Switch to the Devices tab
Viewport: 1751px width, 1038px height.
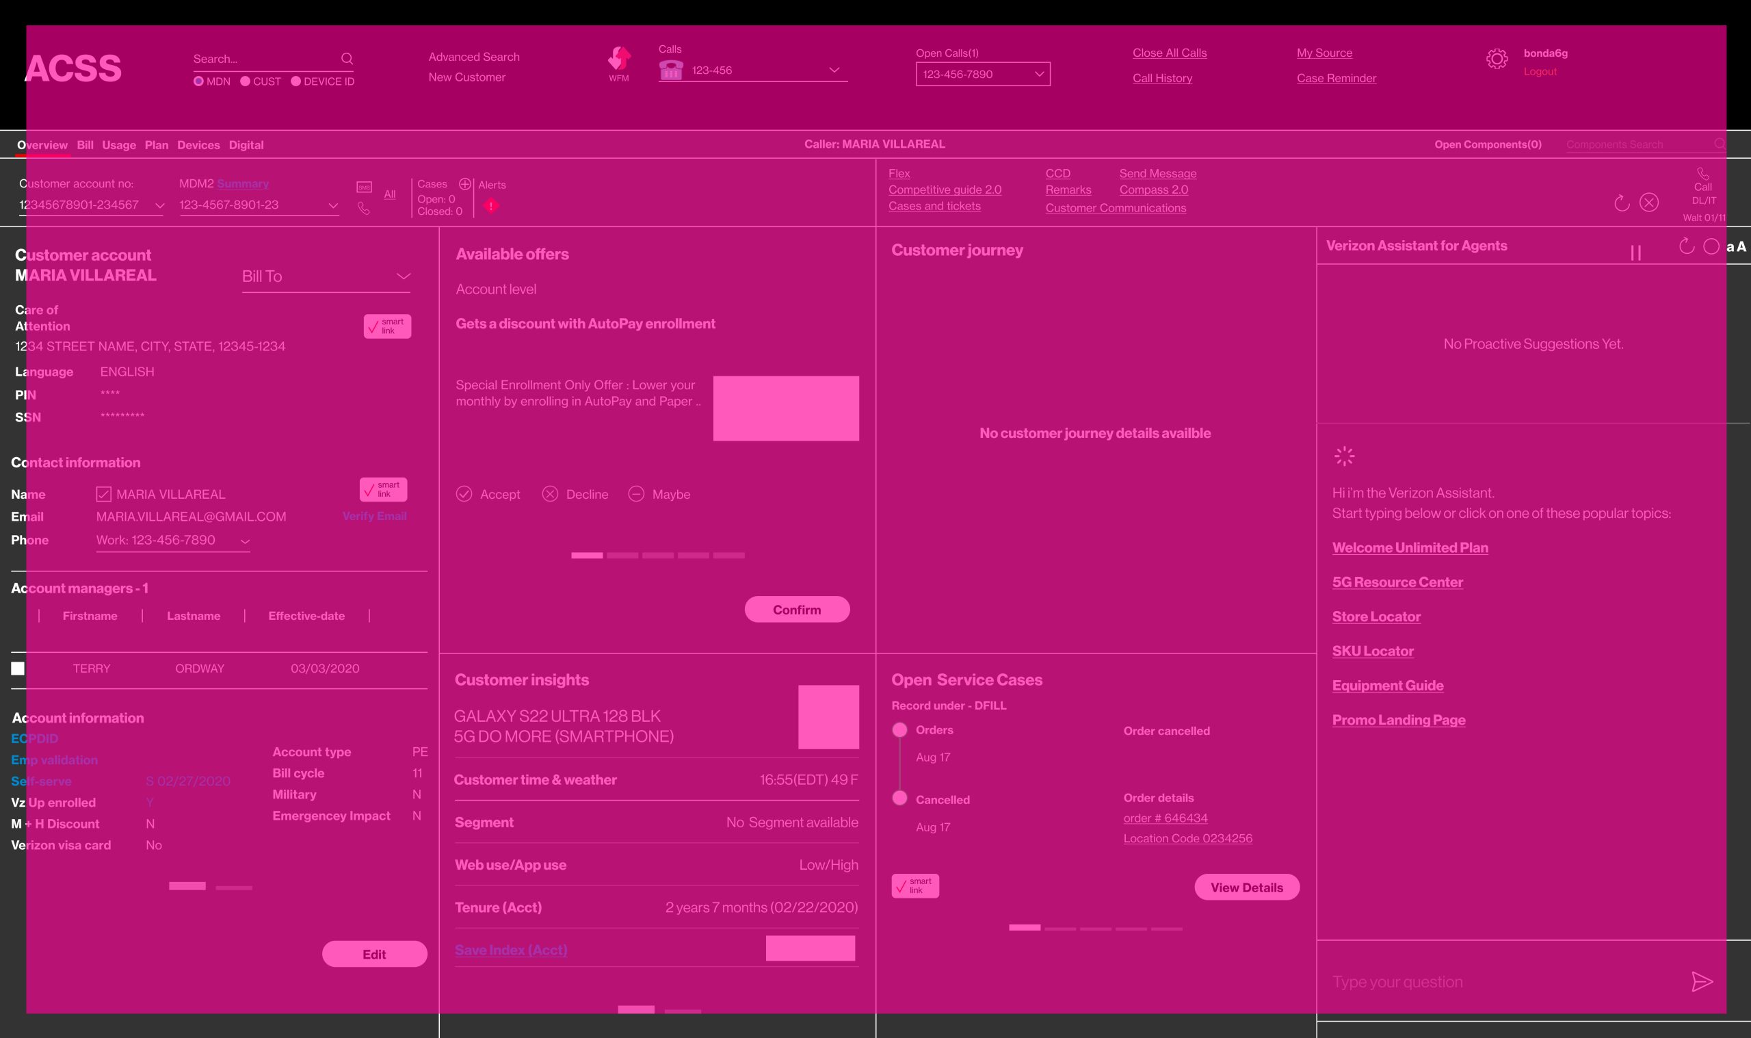click(198, 145)
